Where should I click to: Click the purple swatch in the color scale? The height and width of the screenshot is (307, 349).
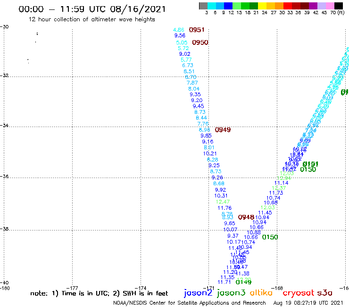point(313,6)
